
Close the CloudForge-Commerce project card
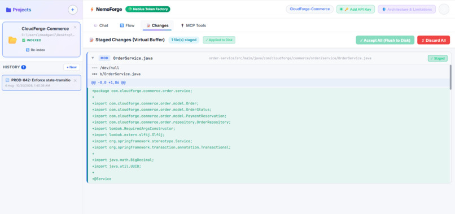click(x=75, y=27)
